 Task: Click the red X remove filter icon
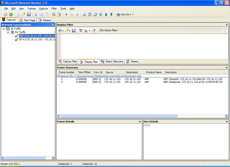86,31
